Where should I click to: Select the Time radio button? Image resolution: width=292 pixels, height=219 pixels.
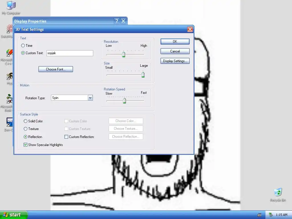coord(23,45)
